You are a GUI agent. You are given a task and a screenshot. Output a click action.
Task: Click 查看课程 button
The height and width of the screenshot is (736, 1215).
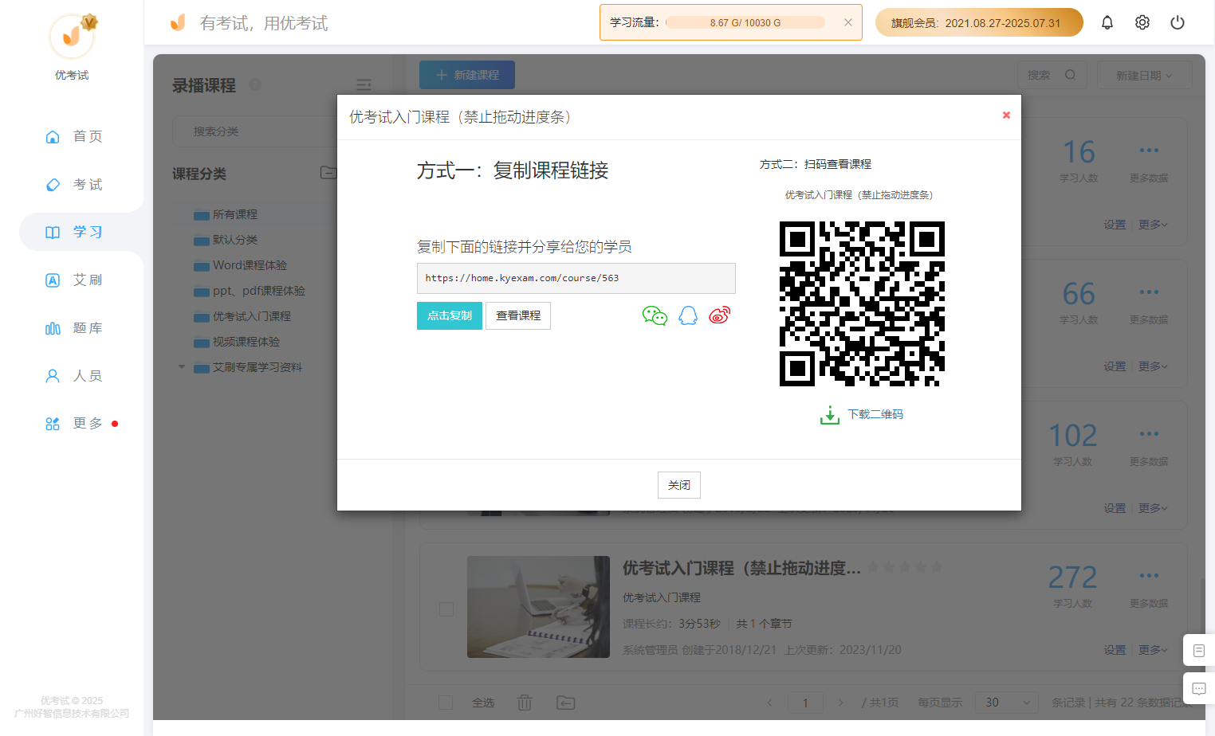(x=518, y=315)
